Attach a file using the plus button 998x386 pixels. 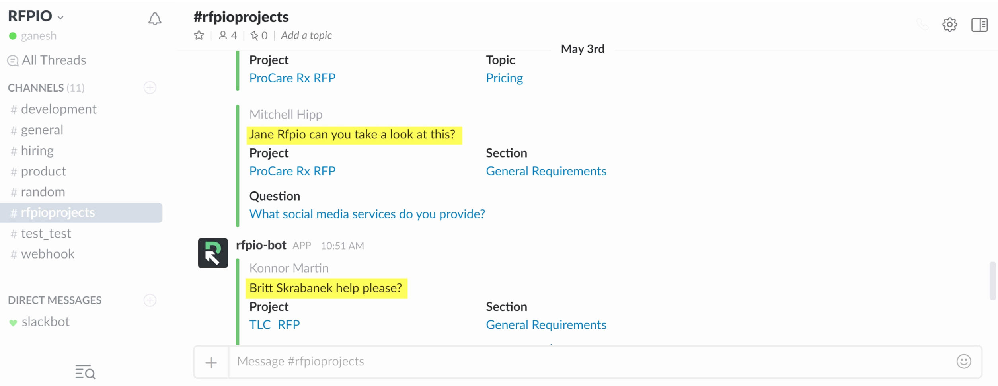coord(211,362)
